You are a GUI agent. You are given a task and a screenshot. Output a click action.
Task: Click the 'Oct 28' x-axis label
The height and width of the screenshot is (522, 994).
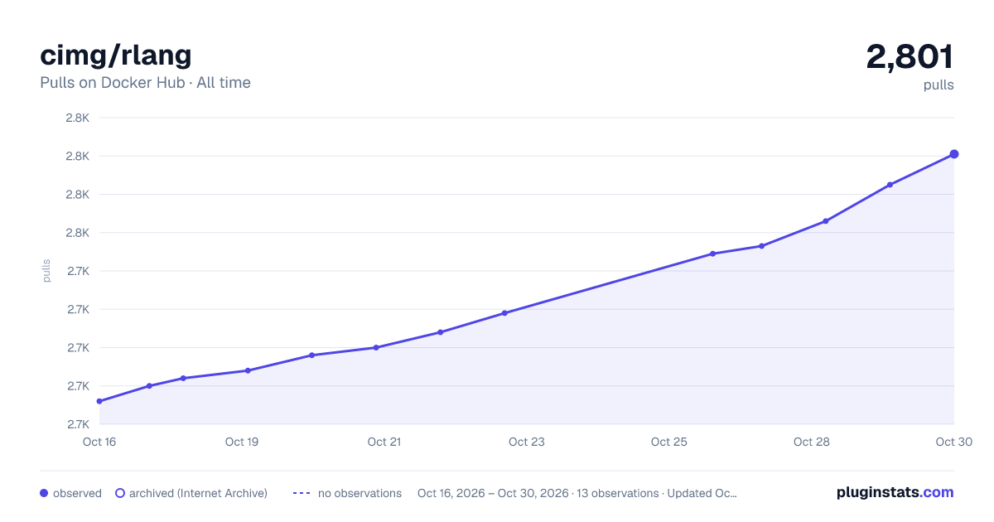tap(812, 442)
